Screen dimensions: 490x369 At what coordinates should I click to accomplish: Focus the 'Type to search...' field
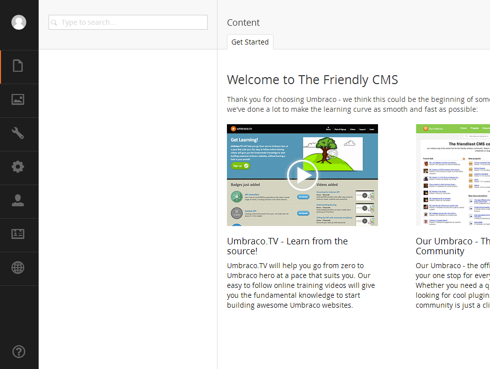click(x=128, y=22)
